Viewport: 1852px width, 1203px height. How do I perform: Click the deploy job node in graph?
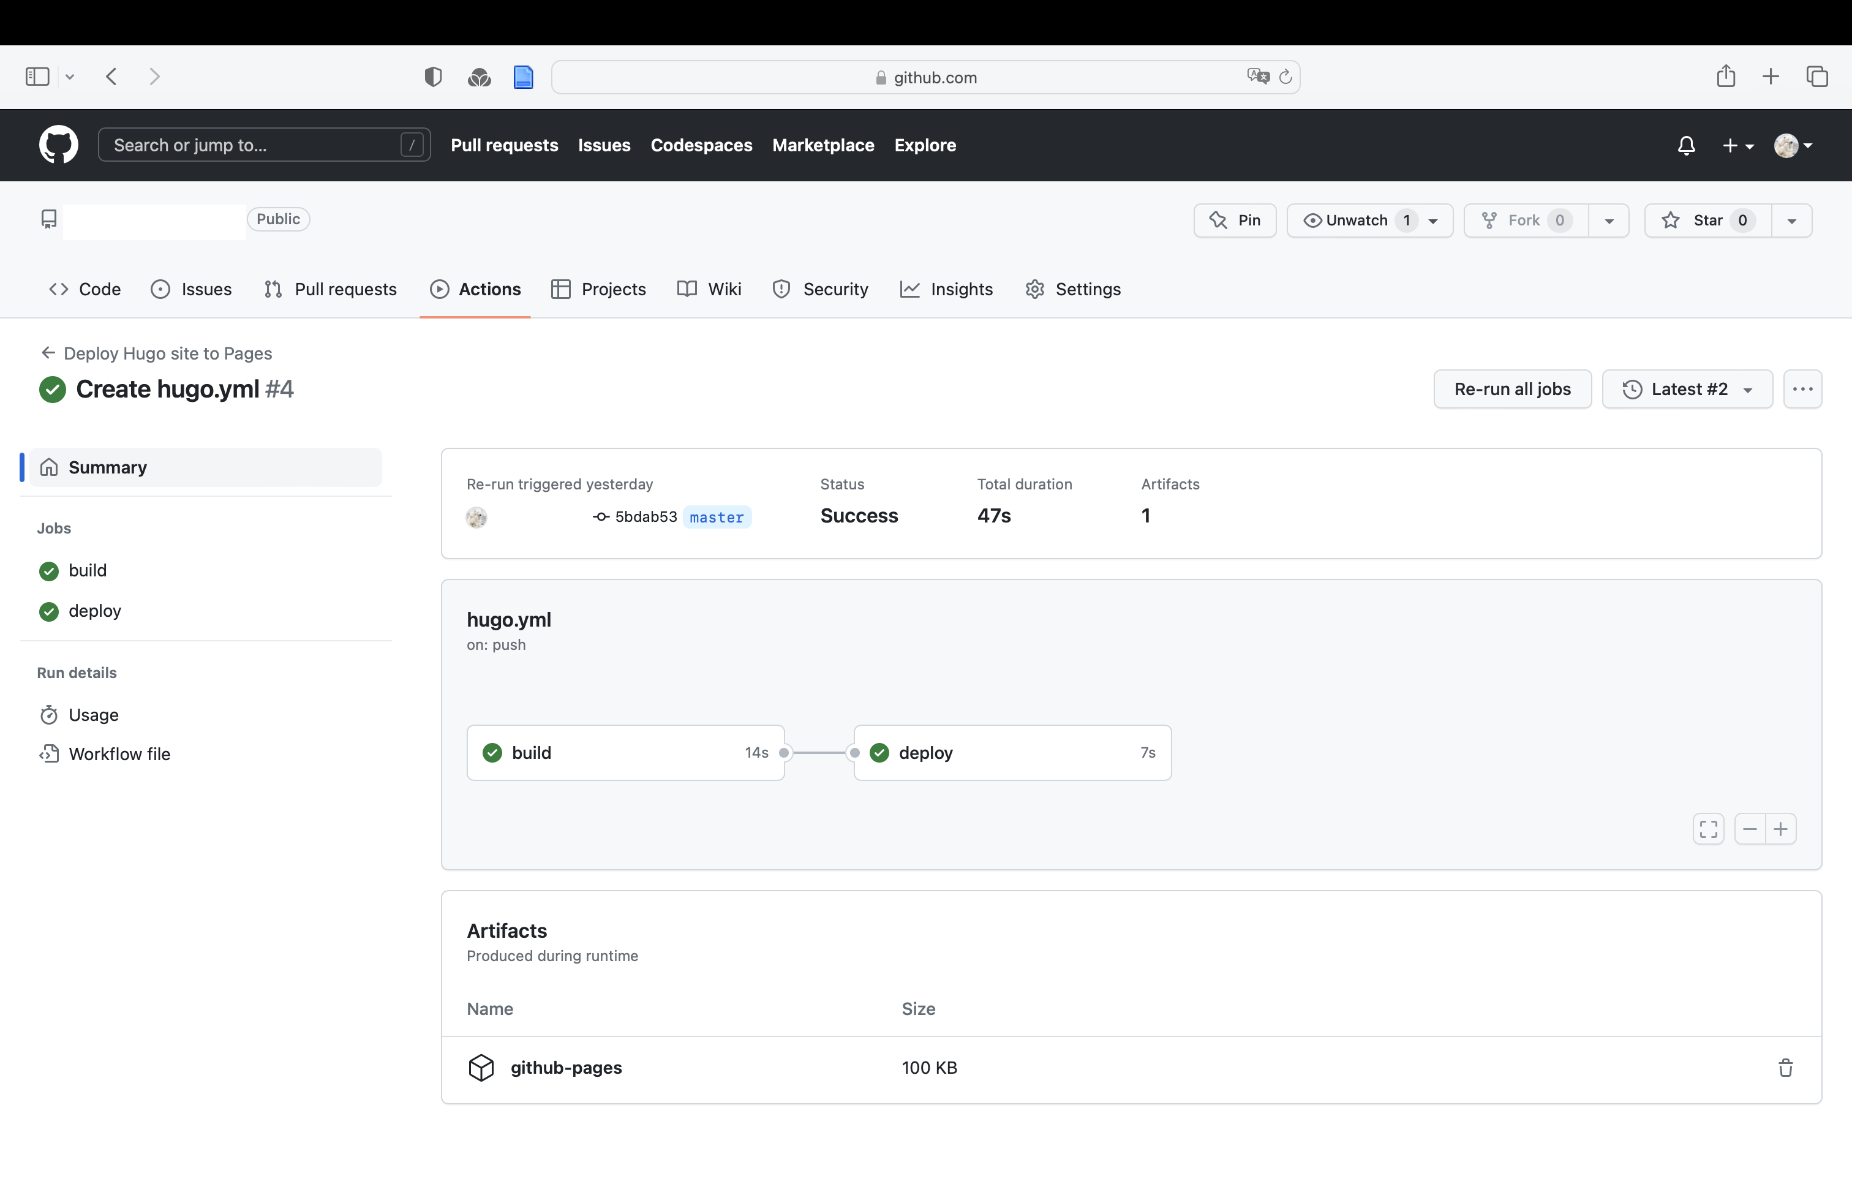[1012, 752]
